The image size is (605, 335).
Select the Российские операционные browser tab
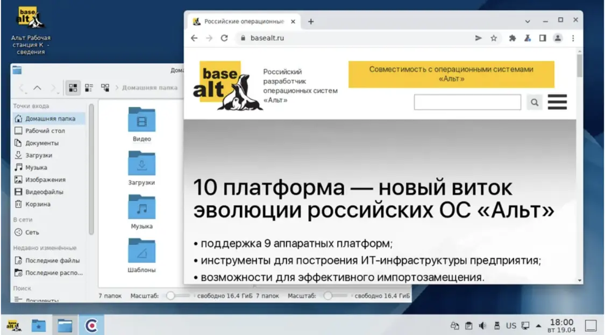pos(244,21)
